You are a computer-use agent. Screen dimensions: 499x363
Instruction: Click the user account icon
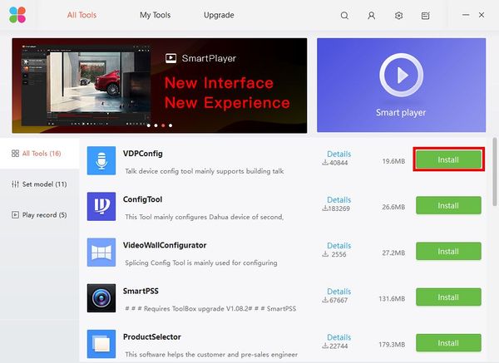tap(371, 16)
